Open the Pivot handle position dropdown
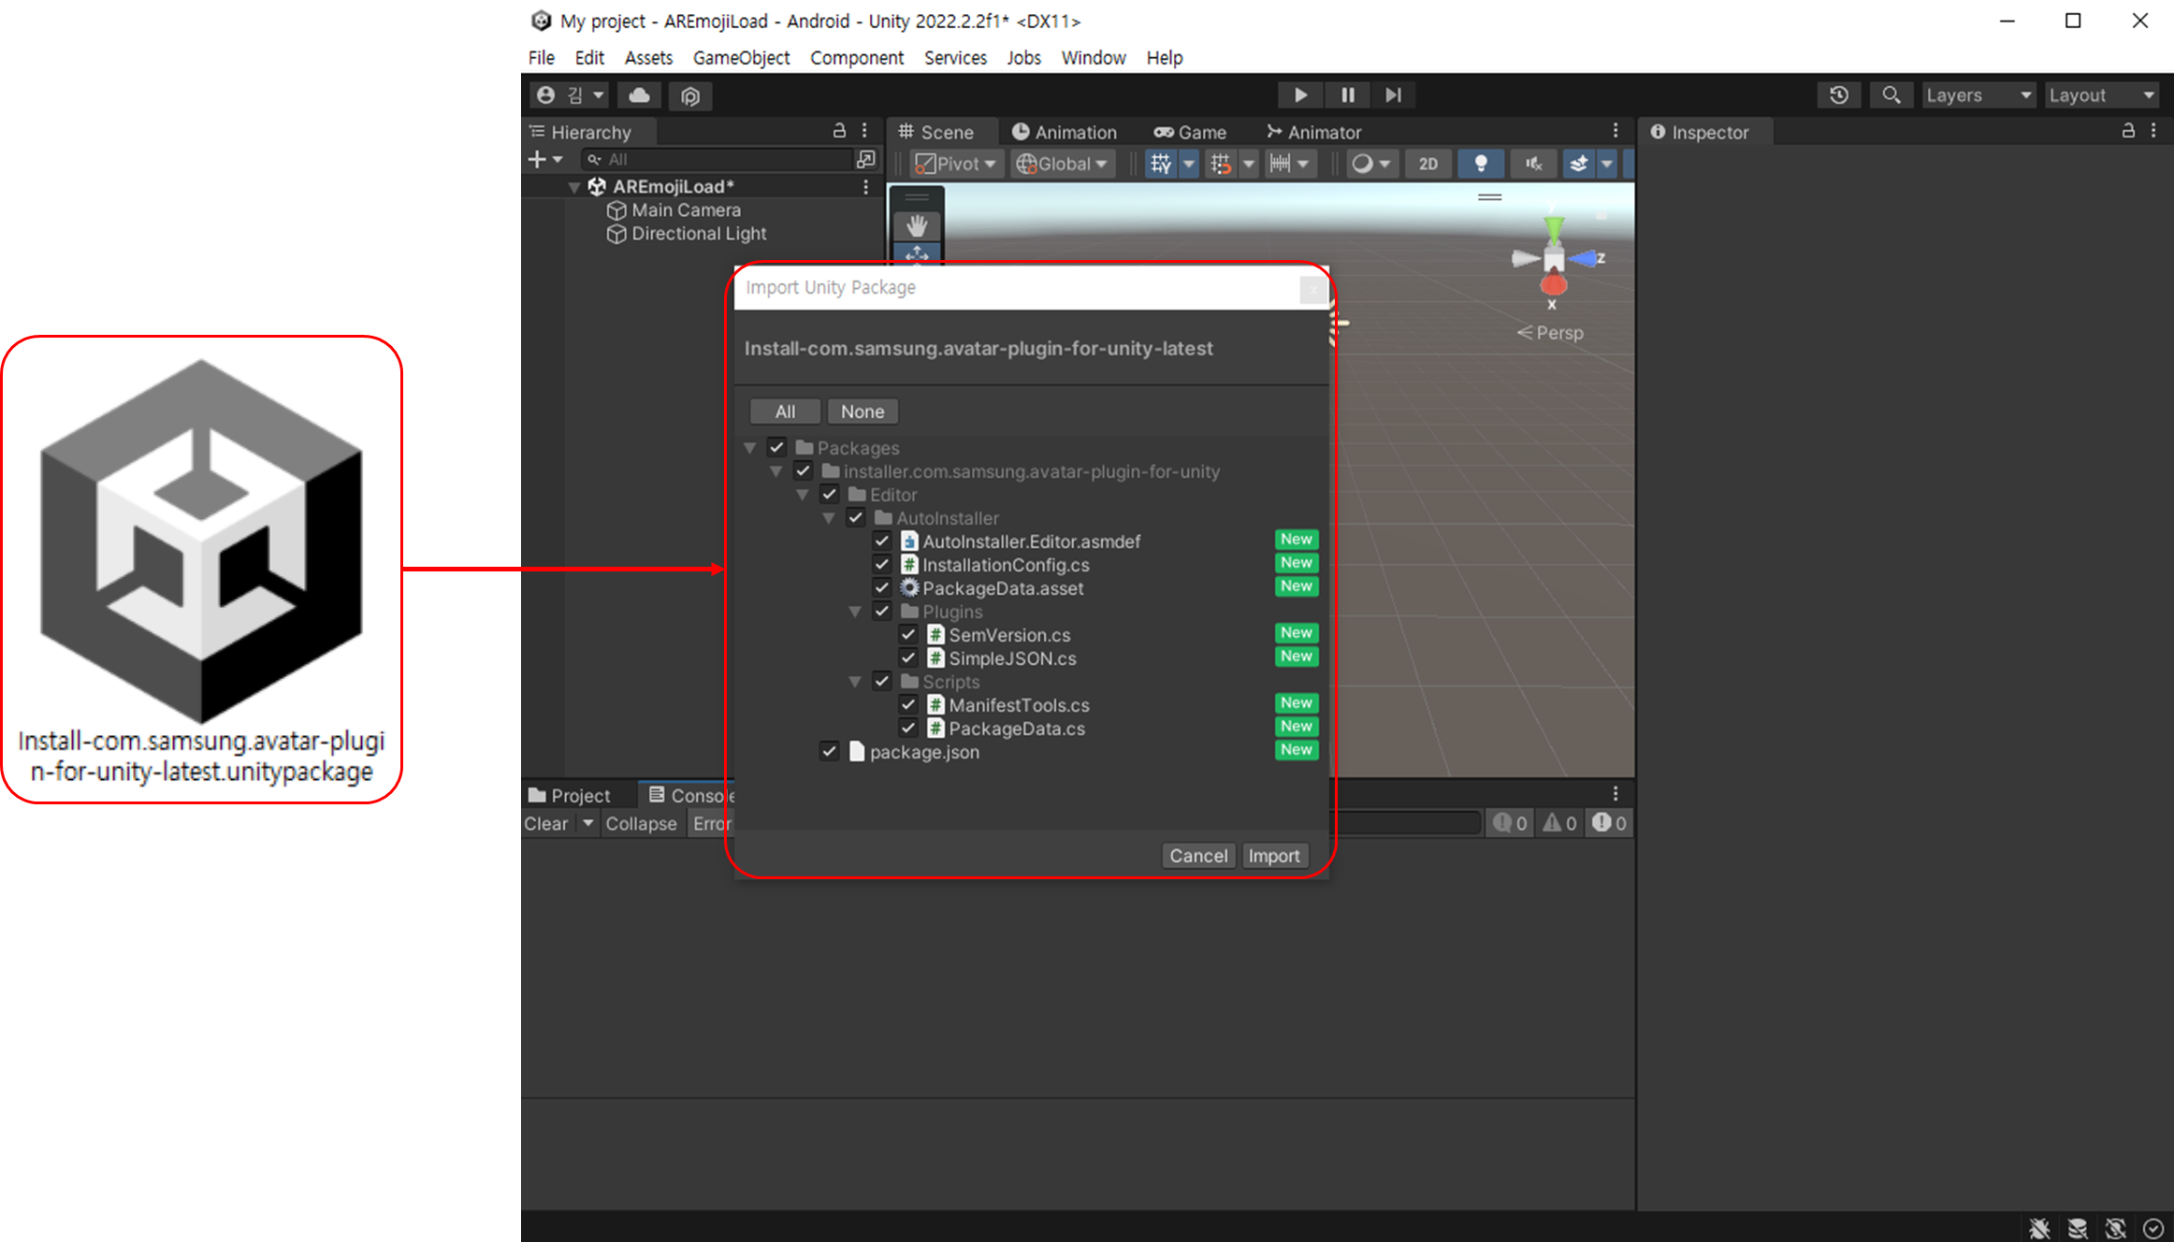Image resolution: width=2174 pixels, height=1242 pixels. [x=956, y=164]
